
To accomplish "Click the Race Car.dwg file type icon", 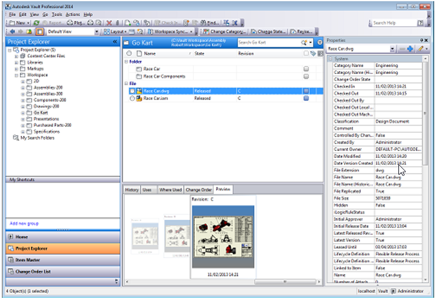I will [139, 91].
